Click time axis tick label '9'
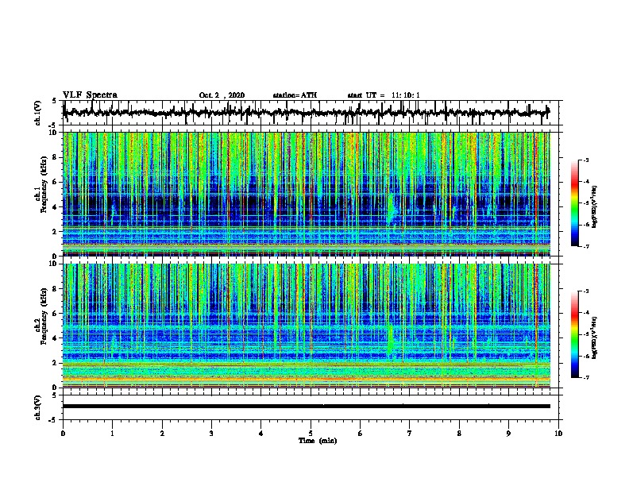 [508, 434]
